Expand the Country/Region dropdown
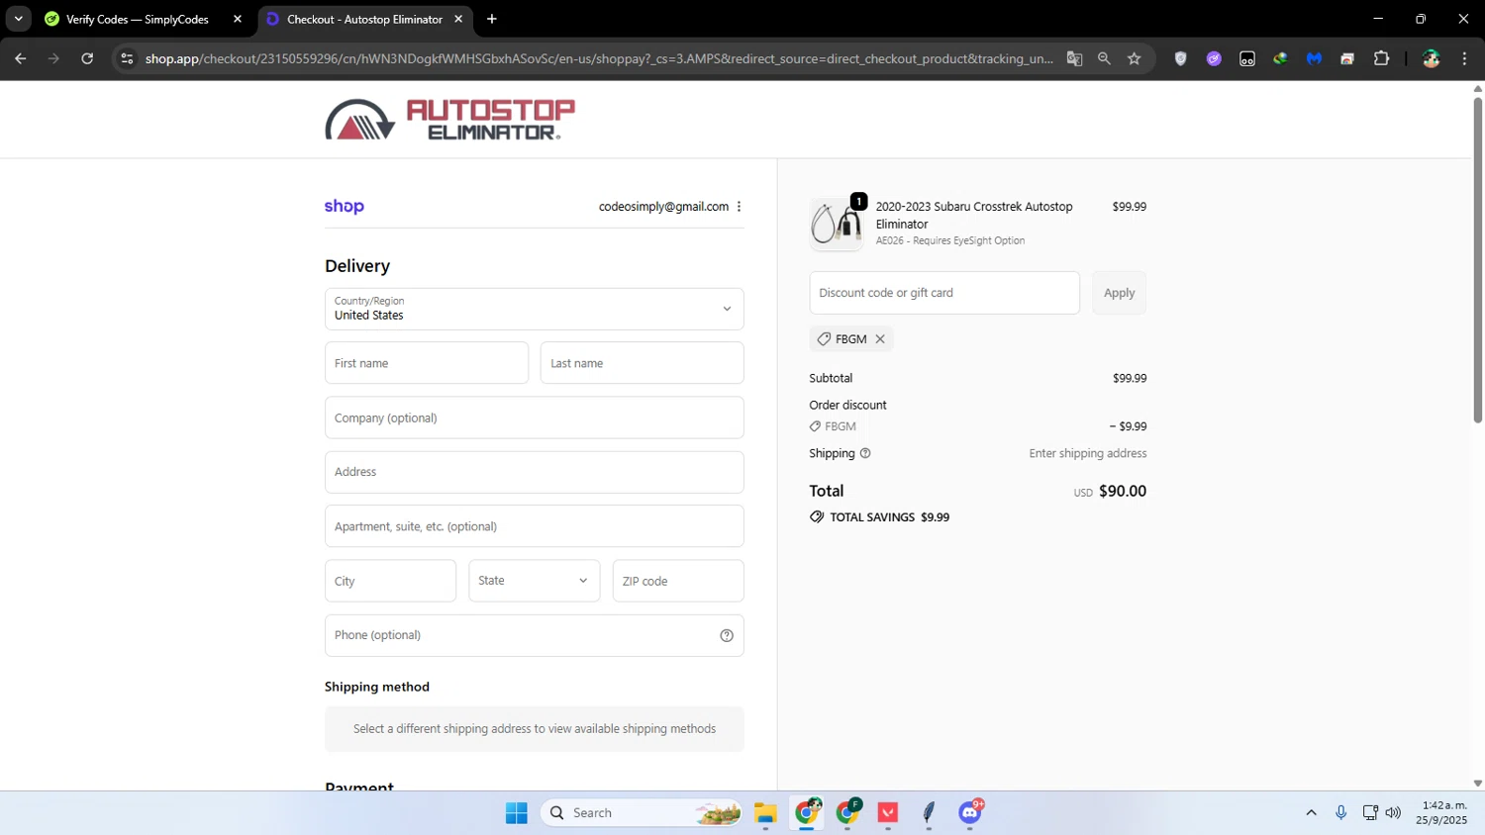Viewport: 1485px width, 835px height. pyautogui.click(x=535, y=309)
